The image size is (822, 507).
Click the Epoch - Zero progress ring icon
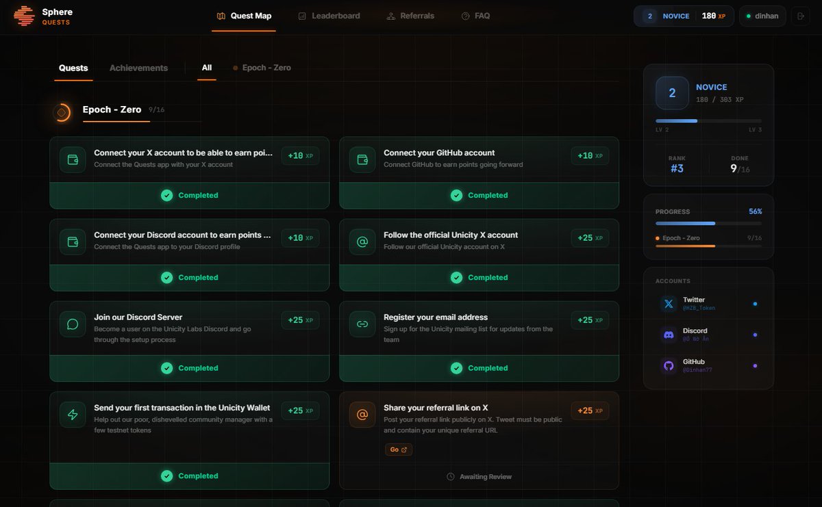click(62, 112)
